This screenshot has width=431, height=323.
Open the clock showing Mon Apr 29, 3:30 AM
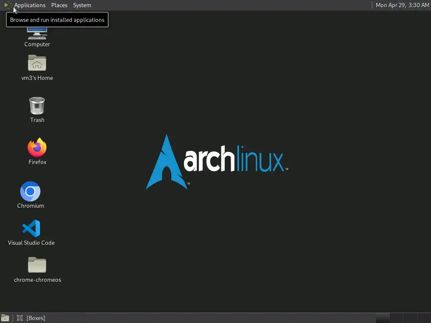click(402, 5)
